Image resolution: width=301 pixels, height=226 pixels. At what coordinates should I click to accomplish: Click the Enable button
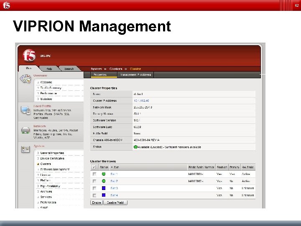pos(97,203)
